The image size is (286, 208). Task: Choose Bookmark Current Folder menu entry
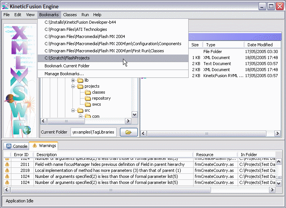[67, 66]
